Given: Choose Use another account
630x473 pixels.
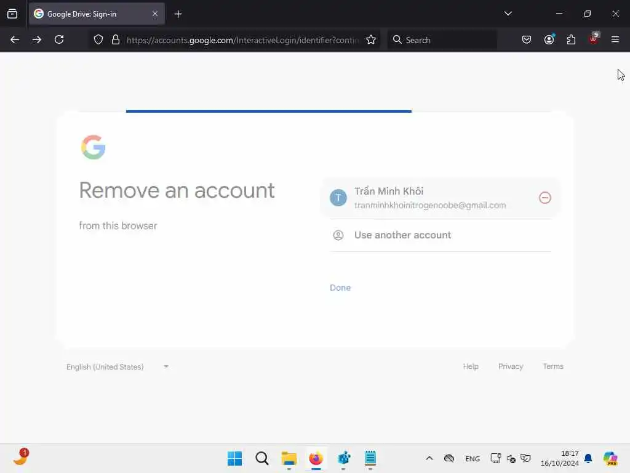Looking at the screenshot, I should [441, 235].
